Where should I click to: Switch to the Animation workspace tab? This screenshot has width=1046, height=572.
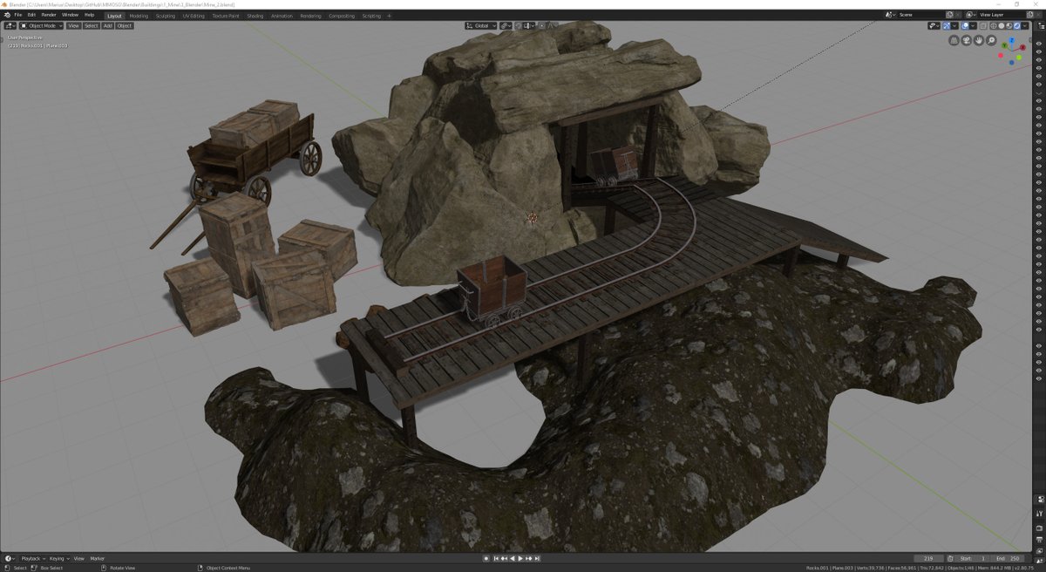coord(282,16)
